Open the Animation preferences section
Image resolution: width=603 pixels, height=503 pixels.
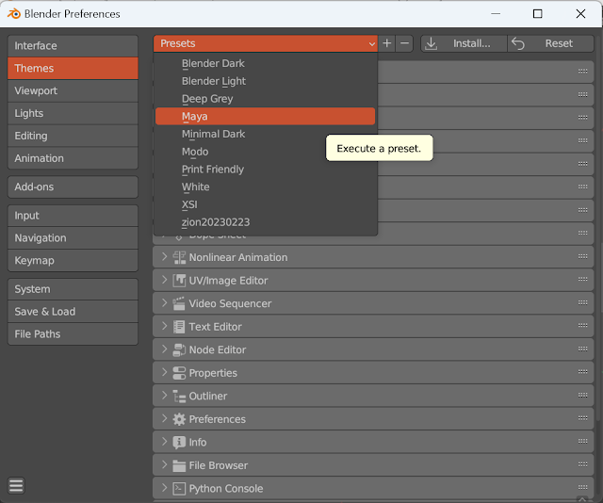[x=73, y=158]
